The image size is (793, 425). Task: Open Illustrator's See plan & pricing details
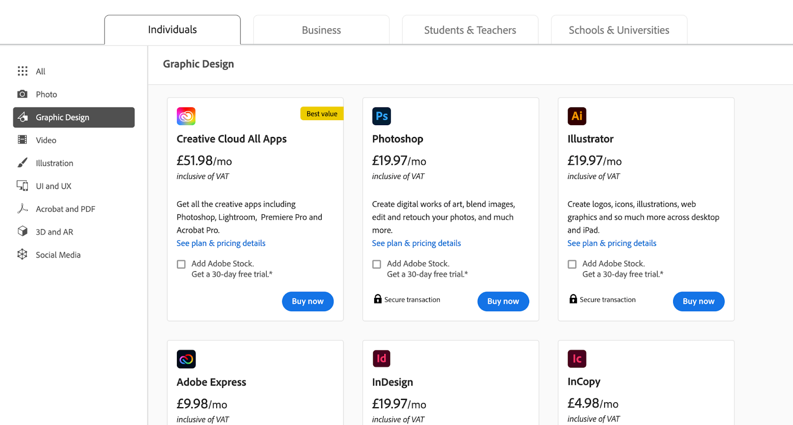pos(612,243)
